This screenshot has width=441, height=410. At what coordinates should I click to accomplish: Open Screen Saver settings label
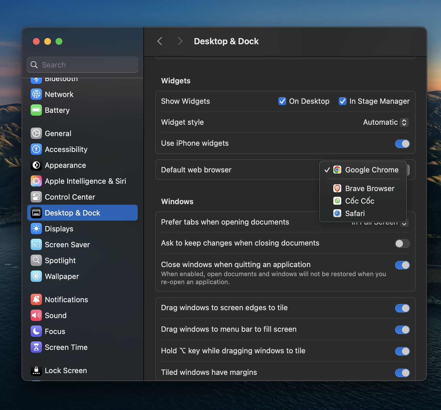click(x=67, y=244)
